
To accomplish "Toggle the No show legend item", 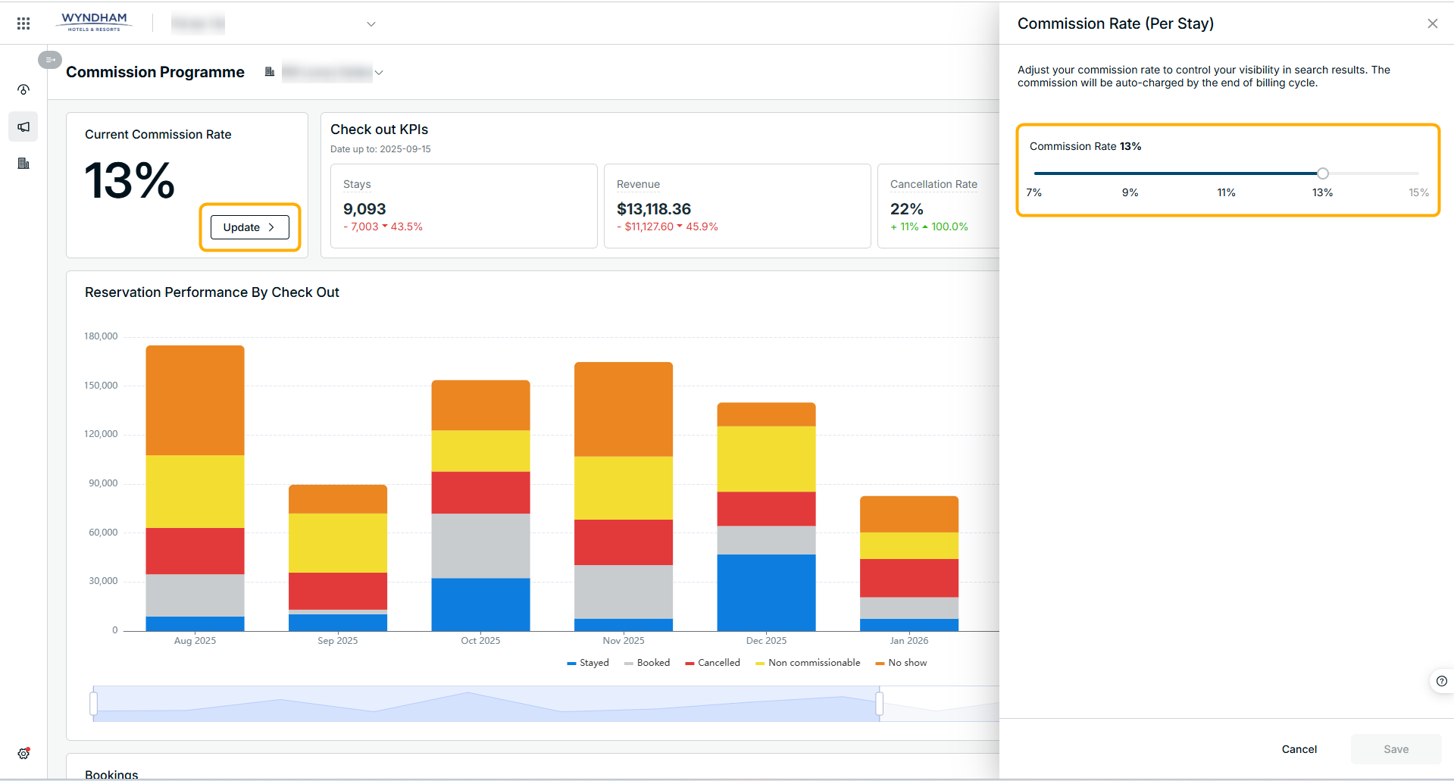I will point(901,663).
